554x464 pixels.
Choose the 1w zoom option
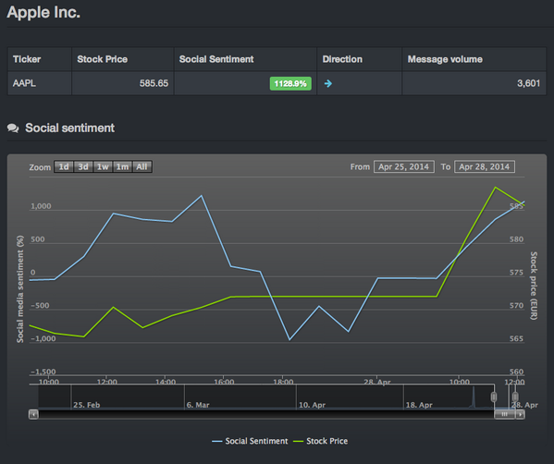tap(103, 166)
